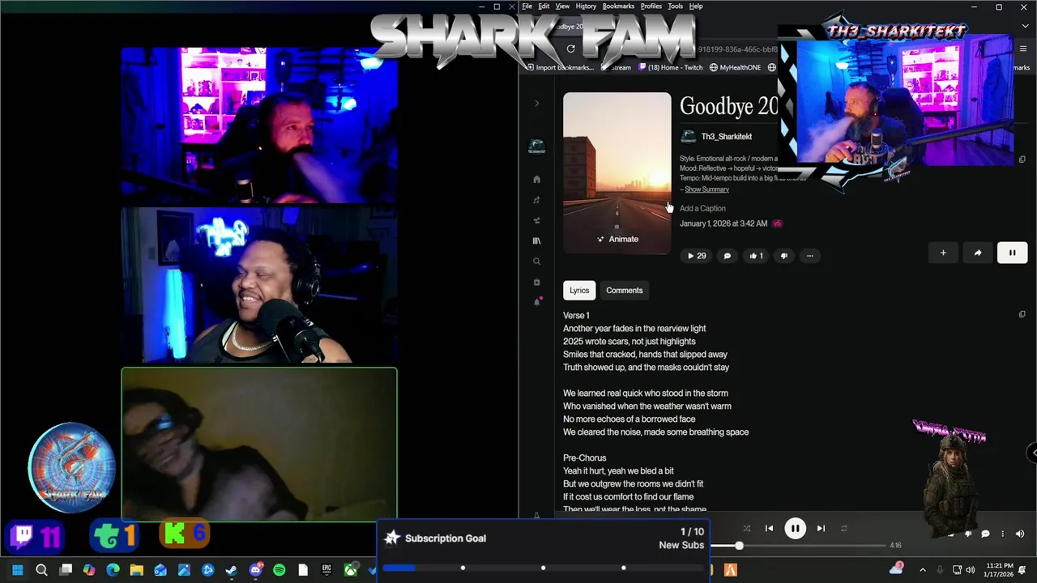
Task: Open the song comment bubble icon
Action: coord(727,256)
